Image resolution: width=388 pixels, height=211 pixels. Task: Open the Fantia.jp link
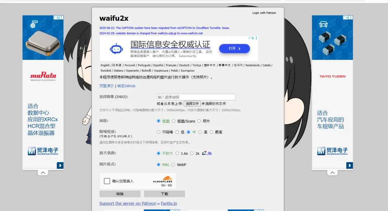(x=169, y=203)
